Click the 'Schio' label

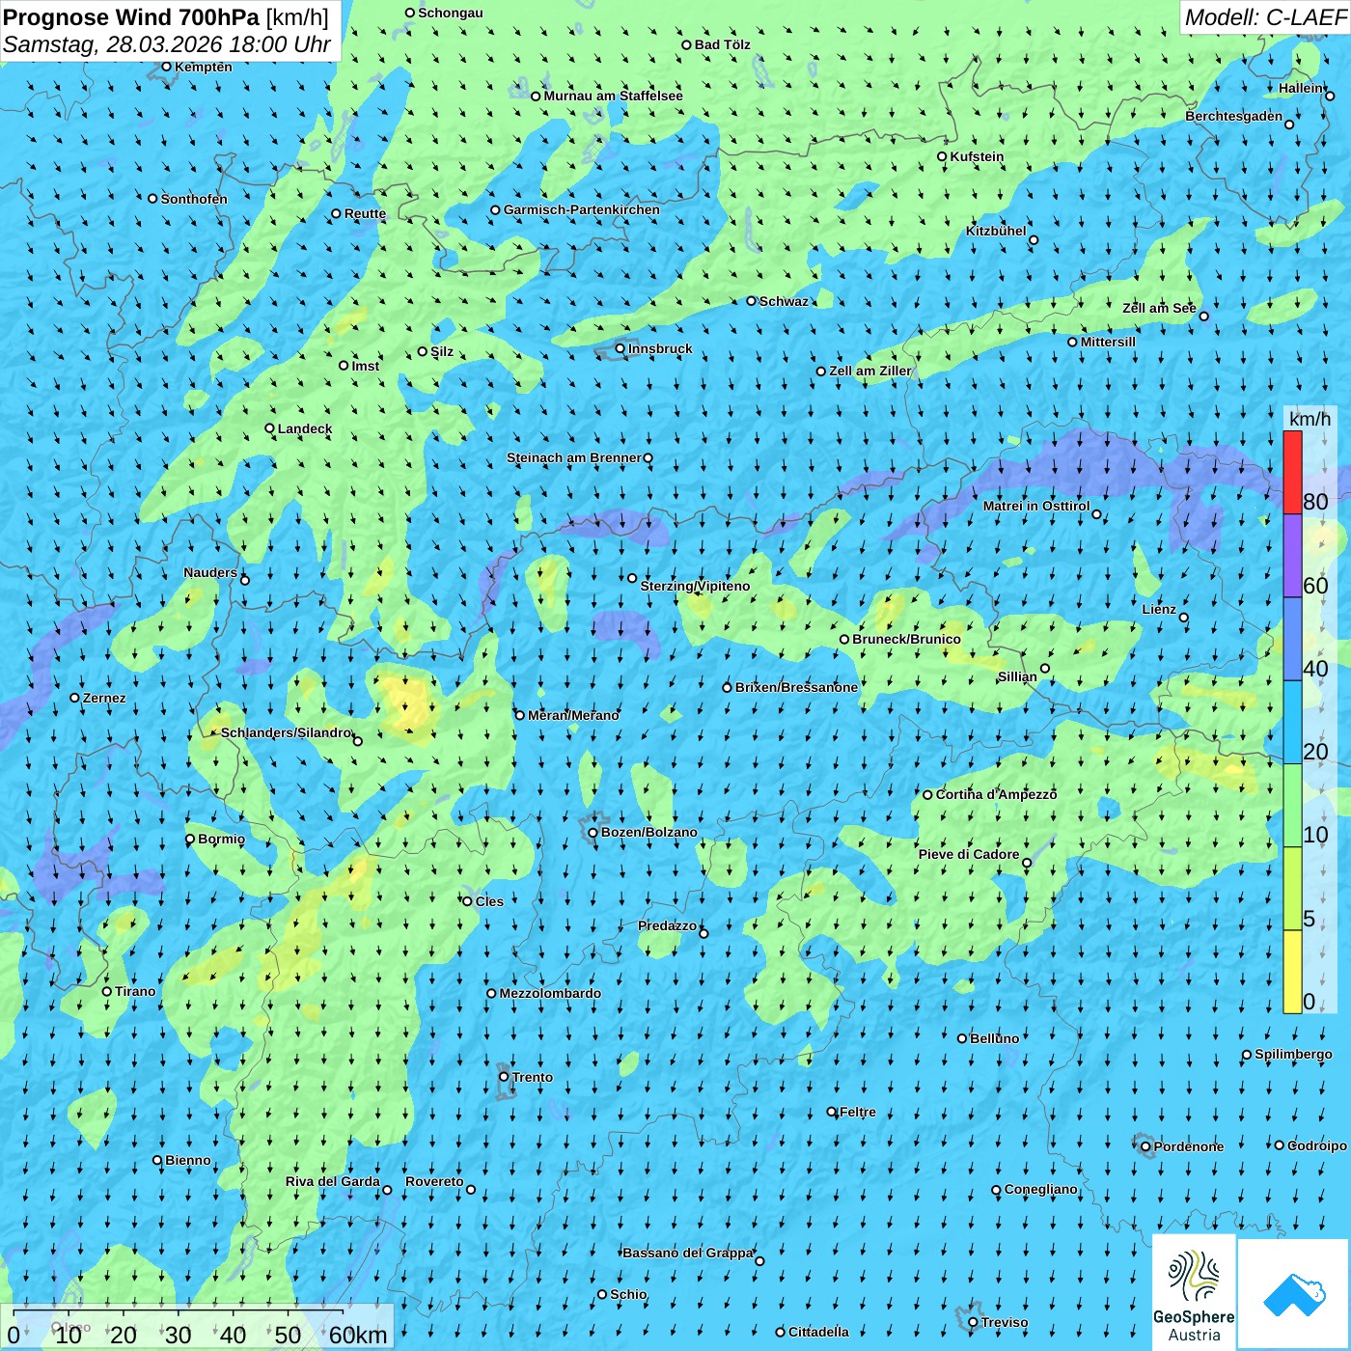point(628,1294)
